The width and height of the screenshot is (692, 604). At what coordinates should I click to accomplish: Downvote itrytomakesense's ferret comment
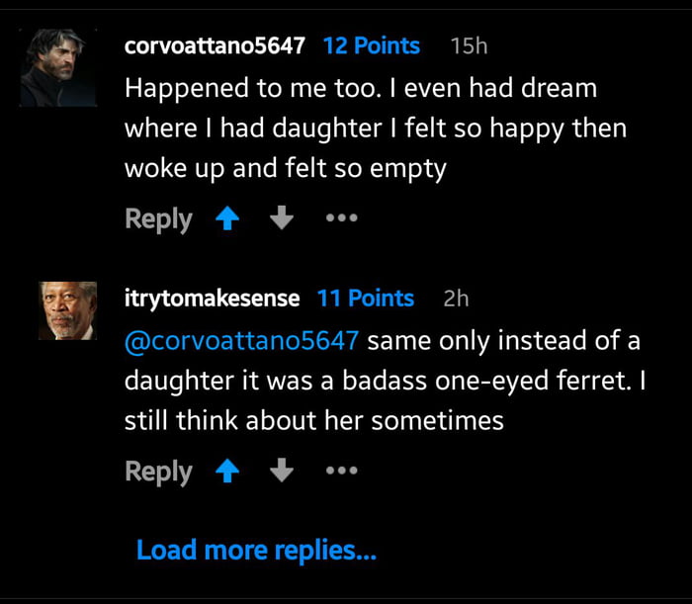click(x=282, y=473)
